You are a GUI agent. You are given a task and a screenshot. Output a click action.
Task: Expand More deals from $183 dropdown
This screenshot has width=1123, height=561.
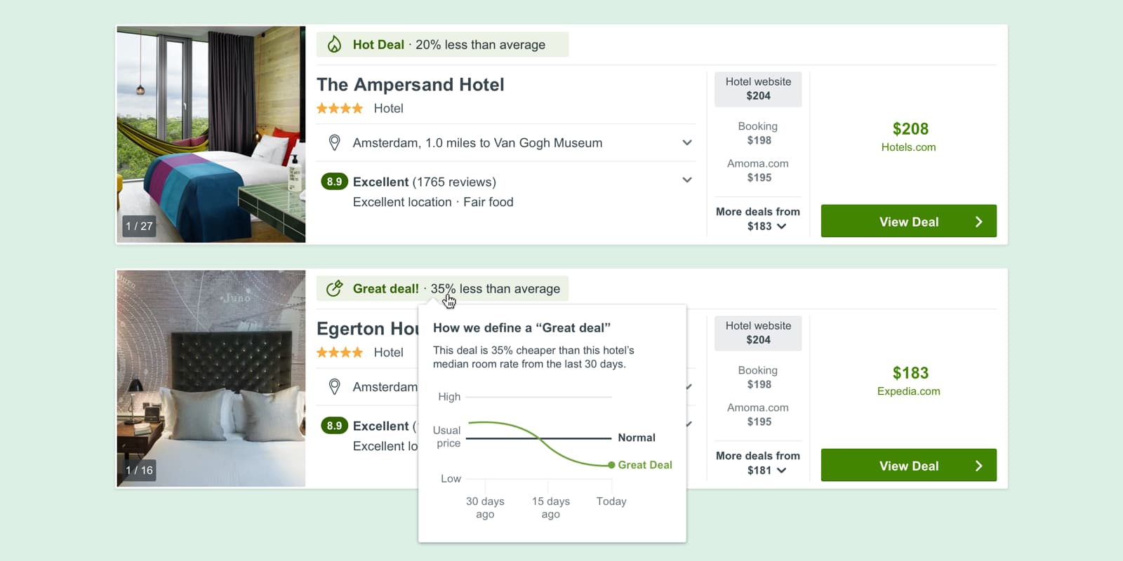(x=781, y=227)
